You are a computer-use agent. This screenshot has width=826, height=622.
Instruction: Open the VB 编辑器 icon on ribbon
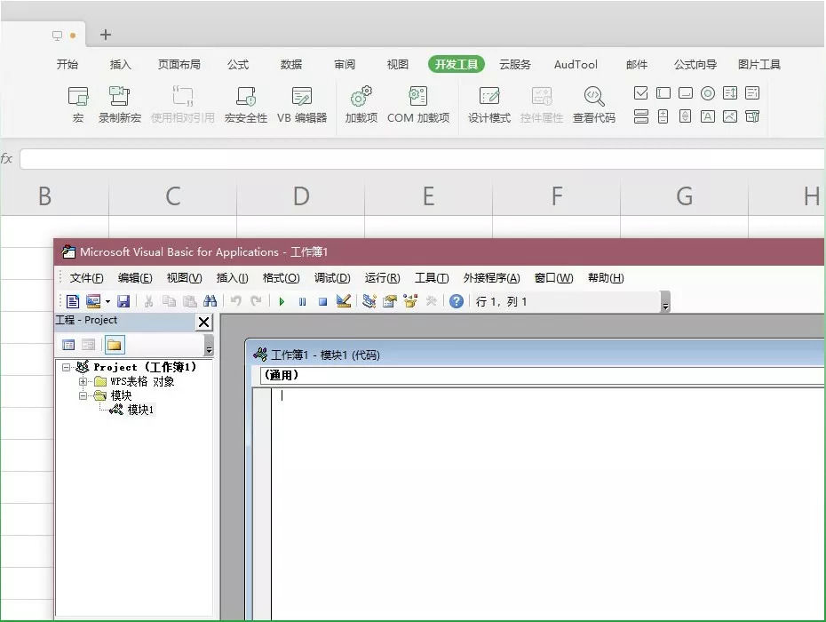301,98
